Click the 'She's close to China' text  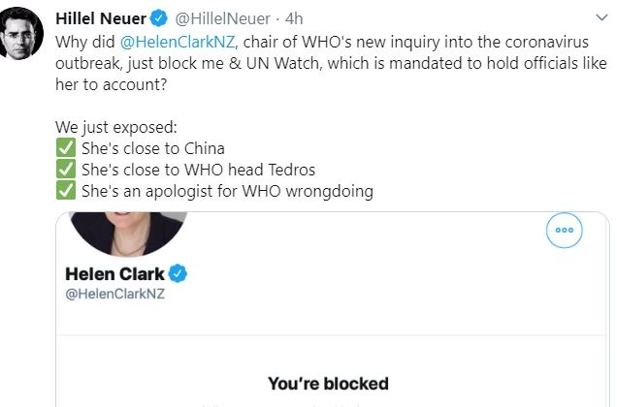click(153, 148)
